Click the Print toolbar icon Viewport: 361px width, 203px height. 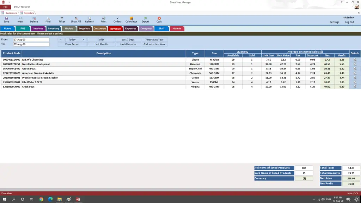coord(104,19)
